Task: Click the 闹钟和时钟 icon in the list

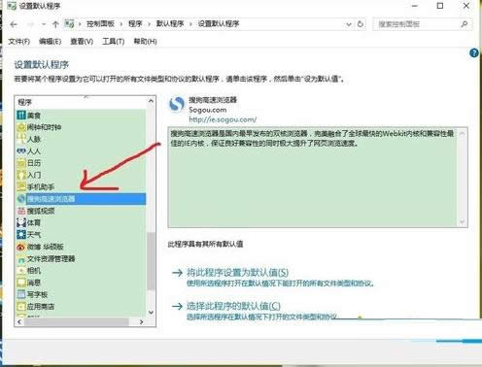Action: 21,127
